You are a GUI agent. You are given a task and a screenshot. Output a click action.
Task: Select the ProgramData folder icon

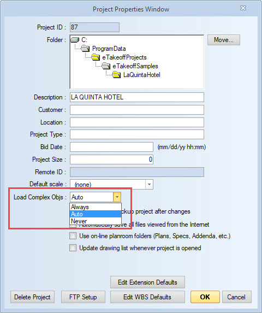(x=85, y=48)
